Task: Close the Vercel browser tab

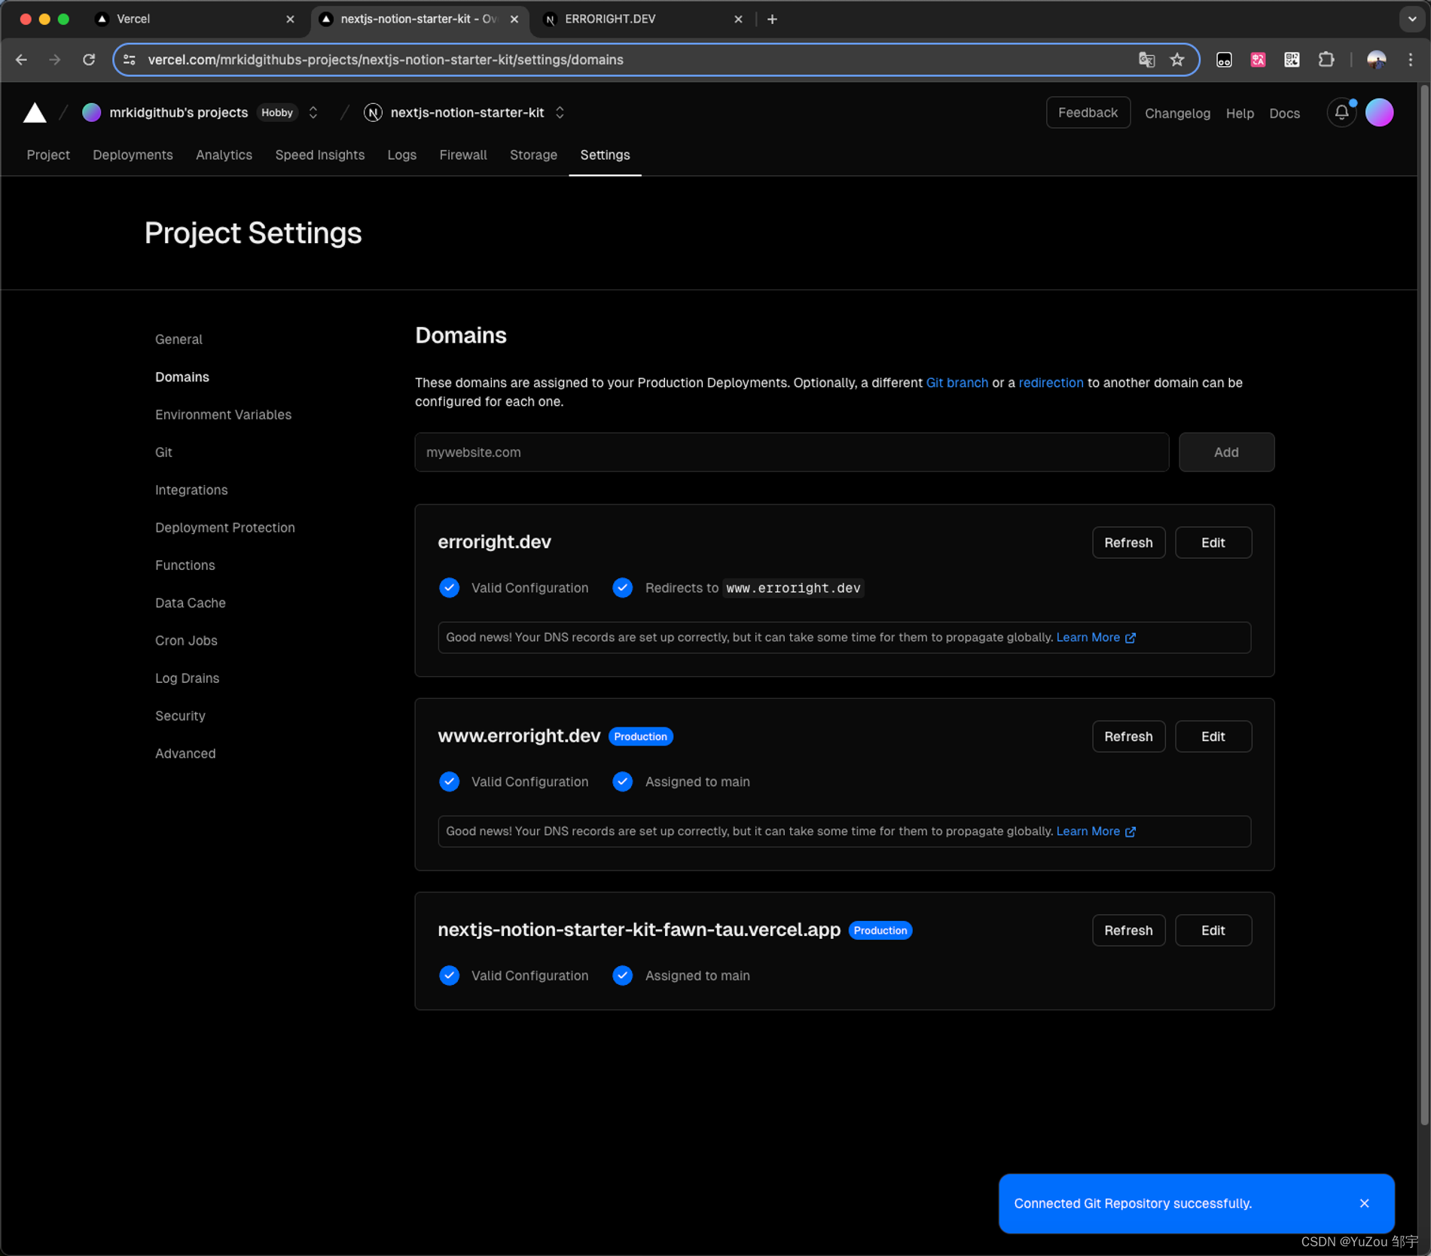Action: pos(290,20)
